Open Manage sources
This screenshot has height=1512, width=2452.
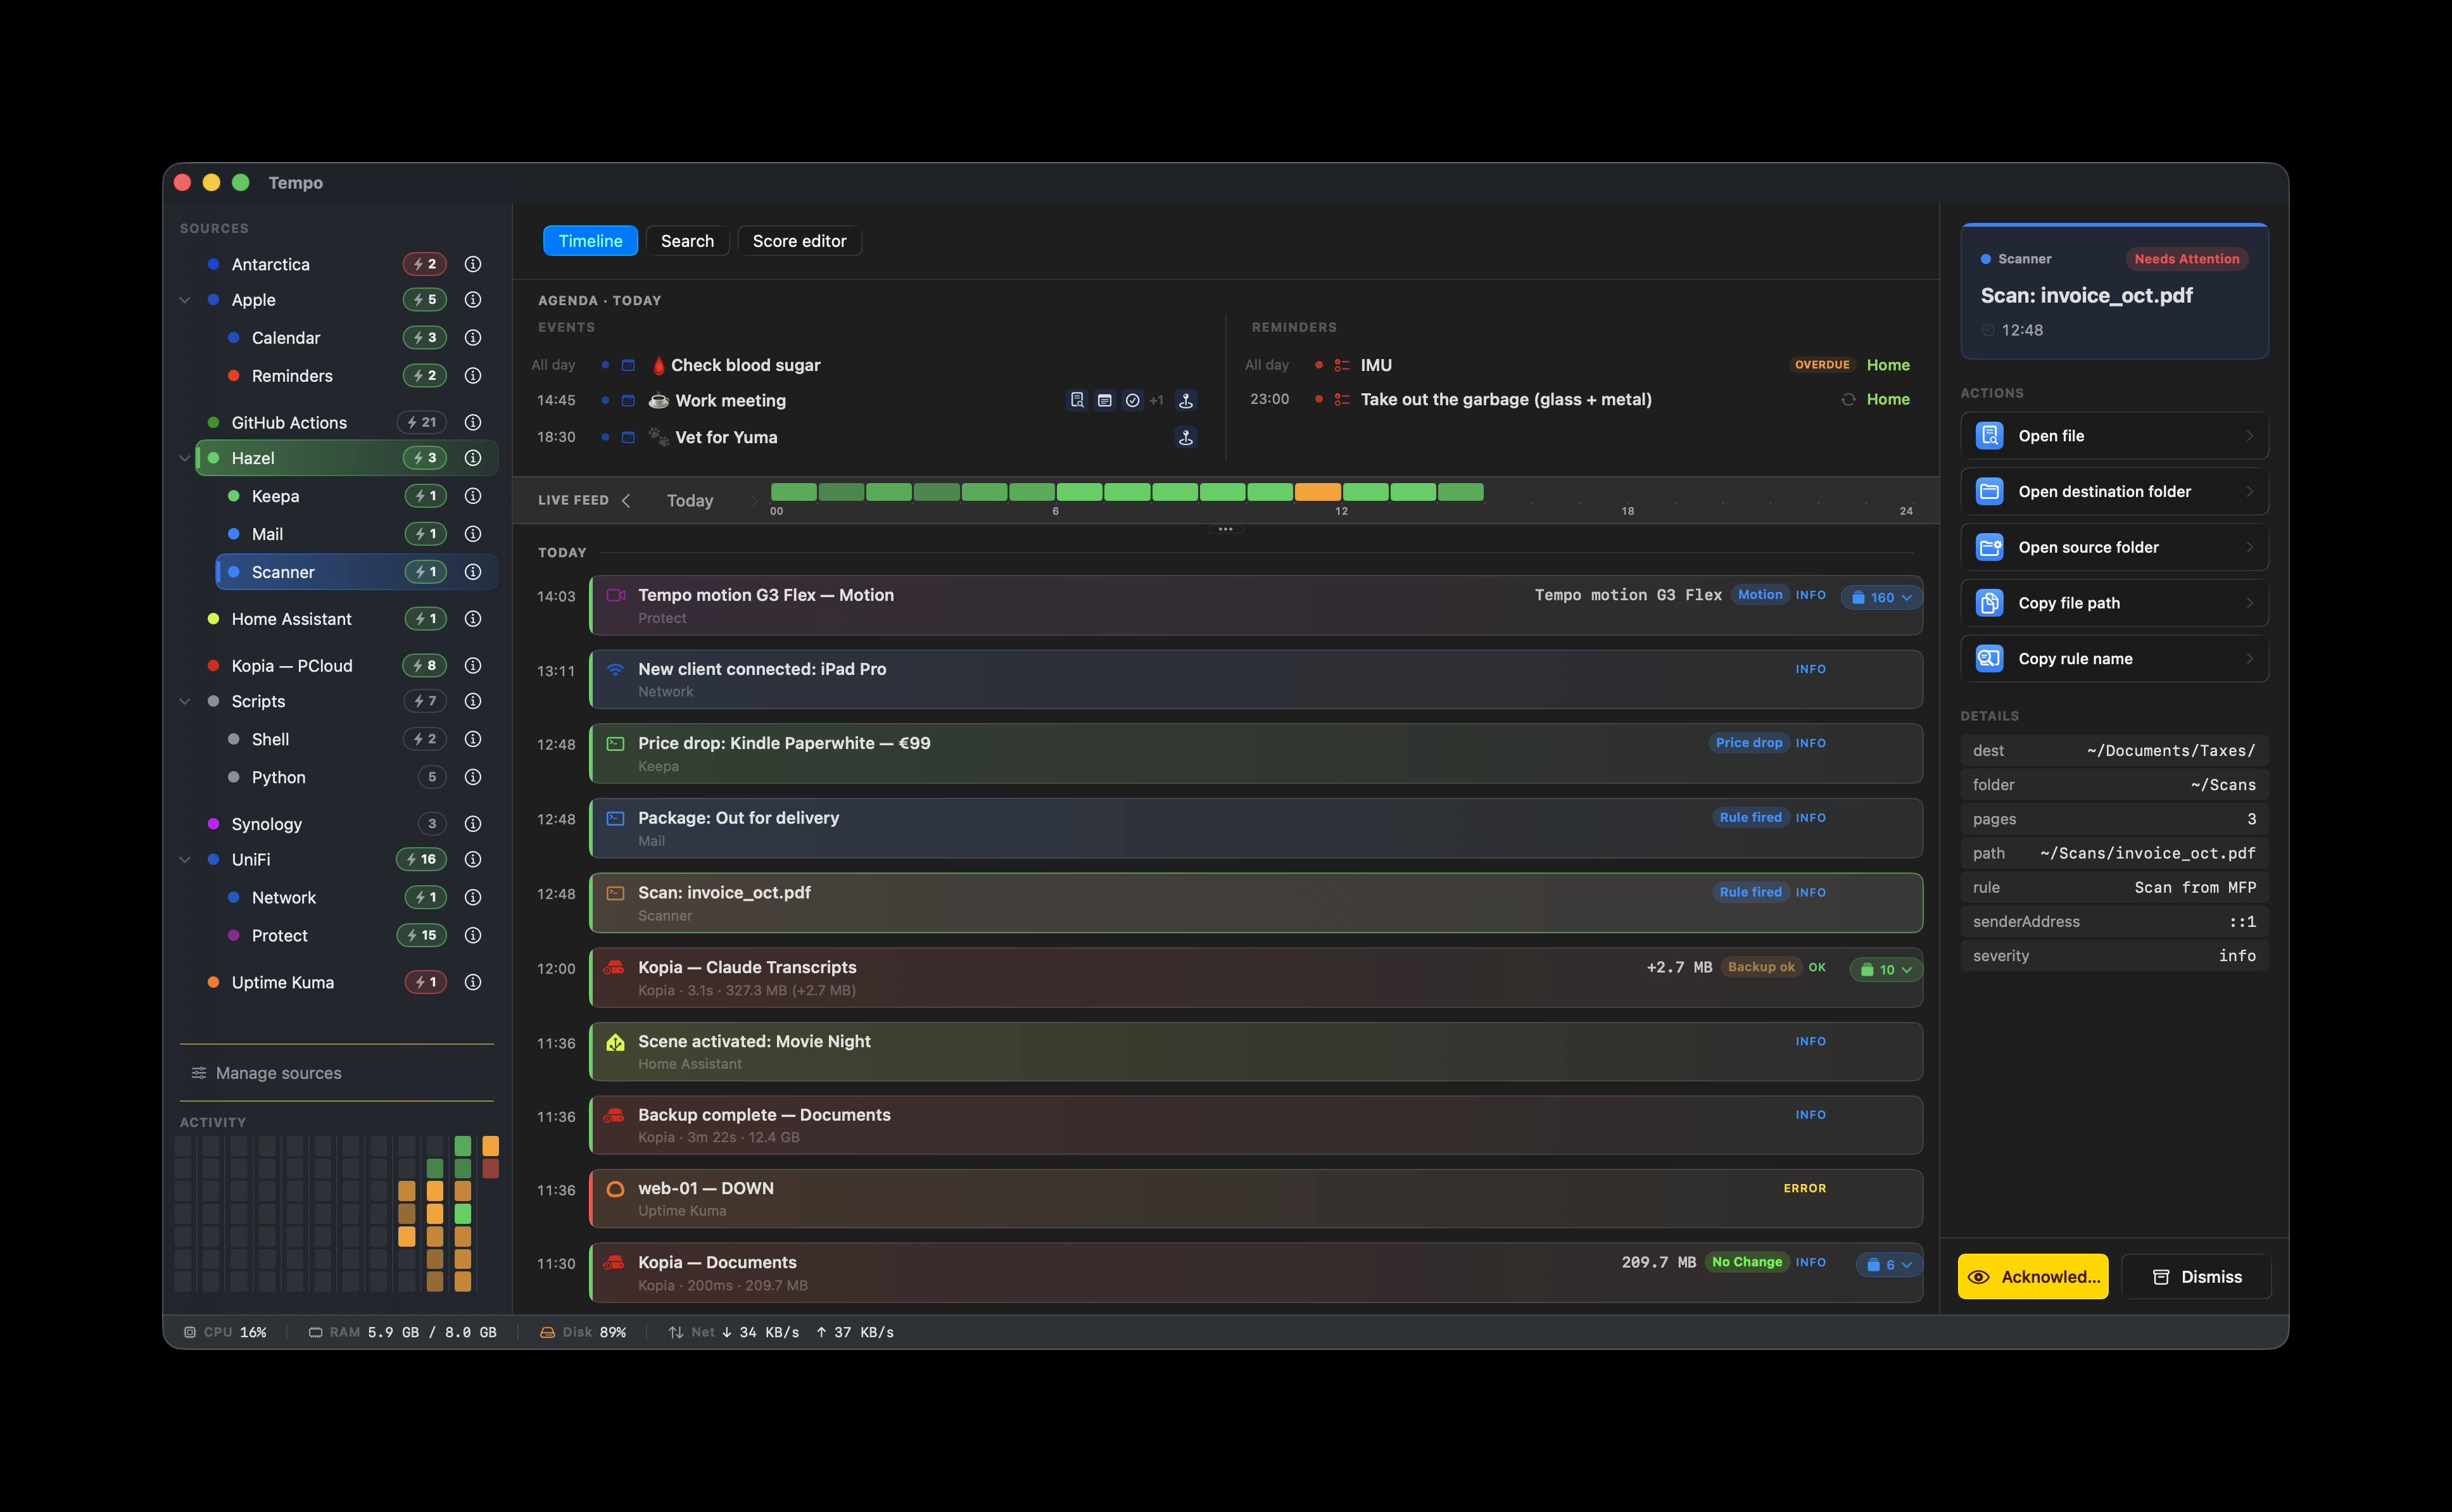point(267,1073)
